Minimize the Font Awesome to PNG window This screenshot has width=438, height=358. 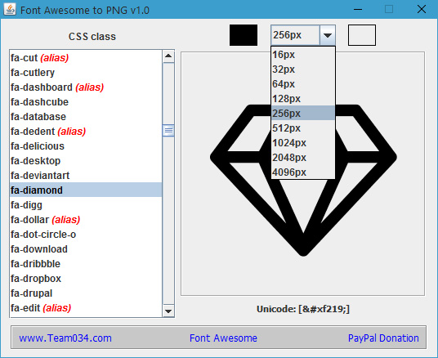point(358,10)
